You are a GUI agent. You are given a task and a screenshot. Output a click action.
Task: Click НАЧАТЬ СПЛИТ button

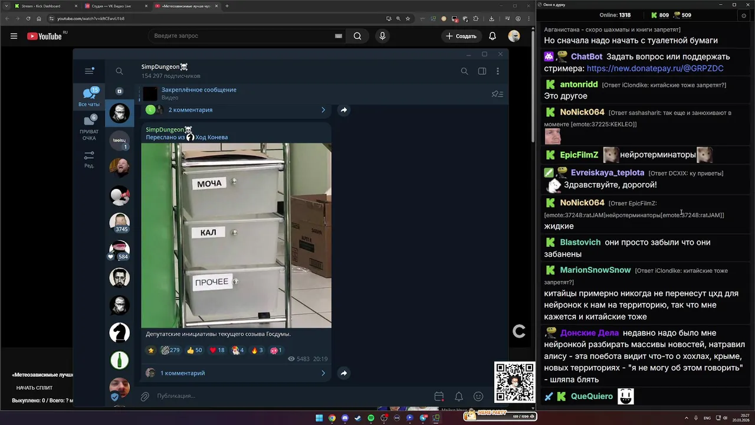tap(34, 388)
